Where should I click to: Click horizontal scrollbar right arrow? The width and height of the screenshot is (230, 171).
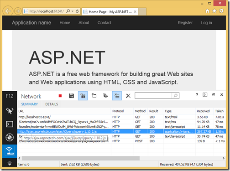[224, 158]
